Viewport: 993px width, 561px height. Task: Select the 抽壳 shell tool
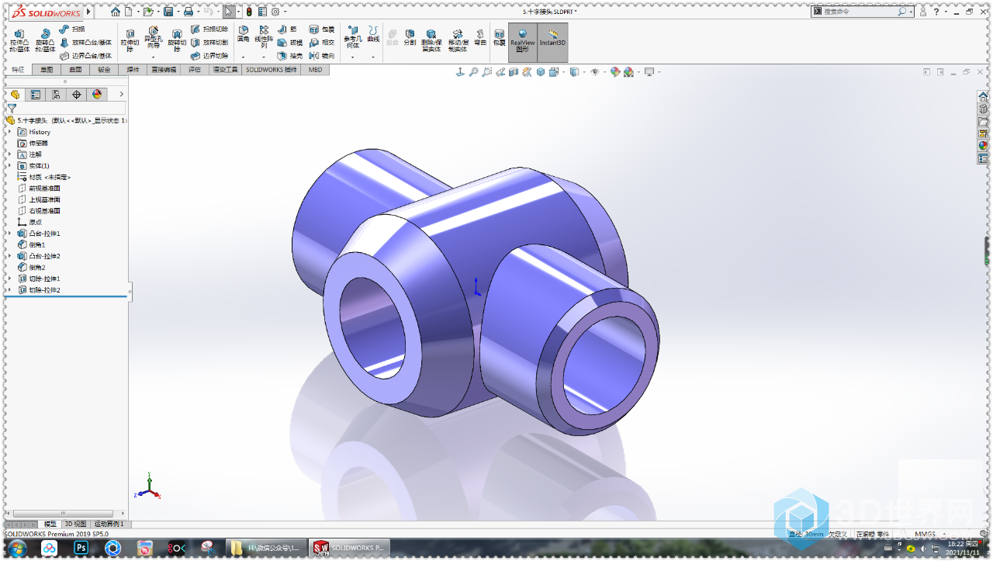[290, 56]
